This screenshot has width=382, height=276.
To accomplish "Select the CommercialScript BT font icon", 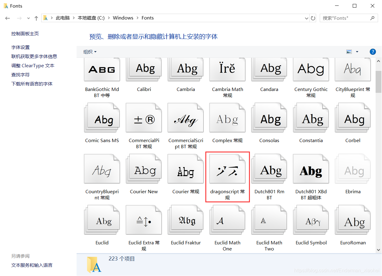I will [x=186, y=118].
